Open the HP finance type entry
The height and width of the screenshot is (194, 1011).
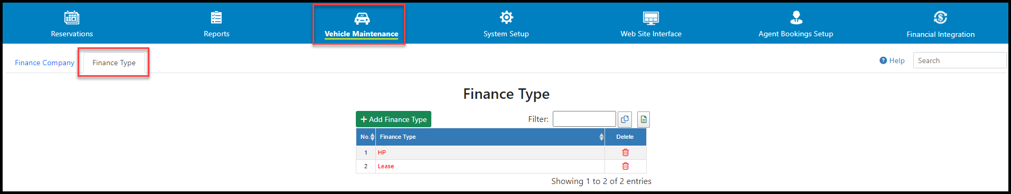click(x=382, y=152)
